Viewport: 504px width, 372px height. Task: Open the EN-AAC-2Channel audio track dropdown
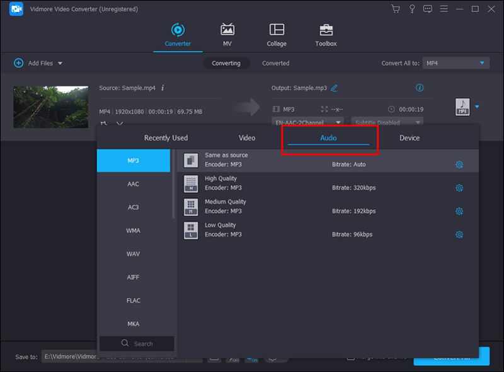307,121
